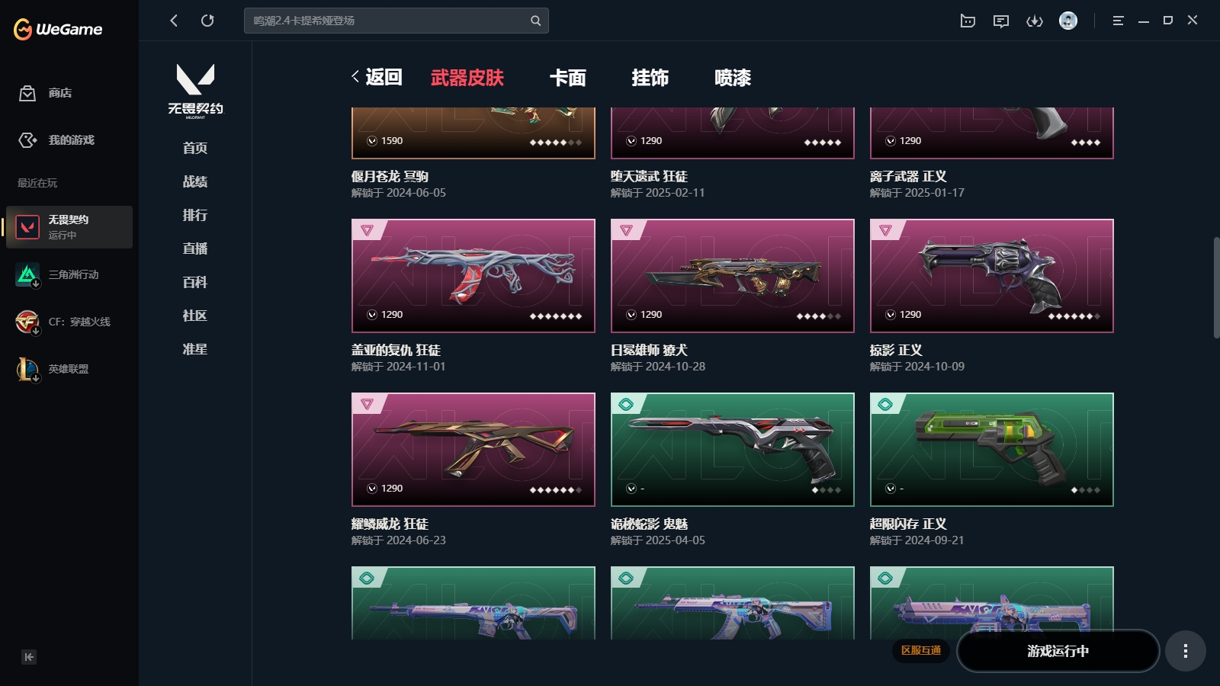The width and height of the screenshot is (1220, 686).
Task: Open 我的游戏 my games icon
Action: click(x=27, y=140)
